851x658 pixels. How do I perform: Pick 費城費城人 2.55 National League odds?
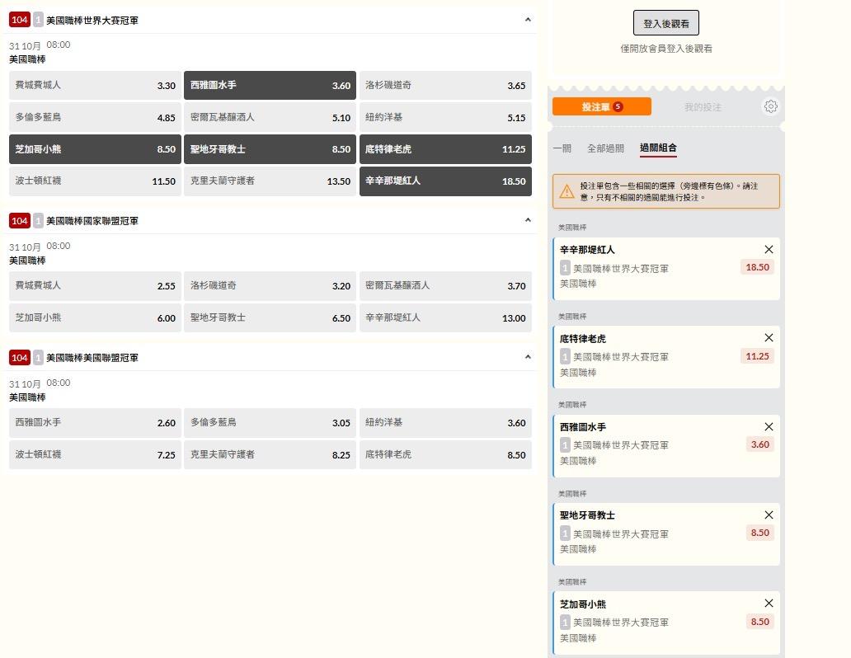click(95, 286)
